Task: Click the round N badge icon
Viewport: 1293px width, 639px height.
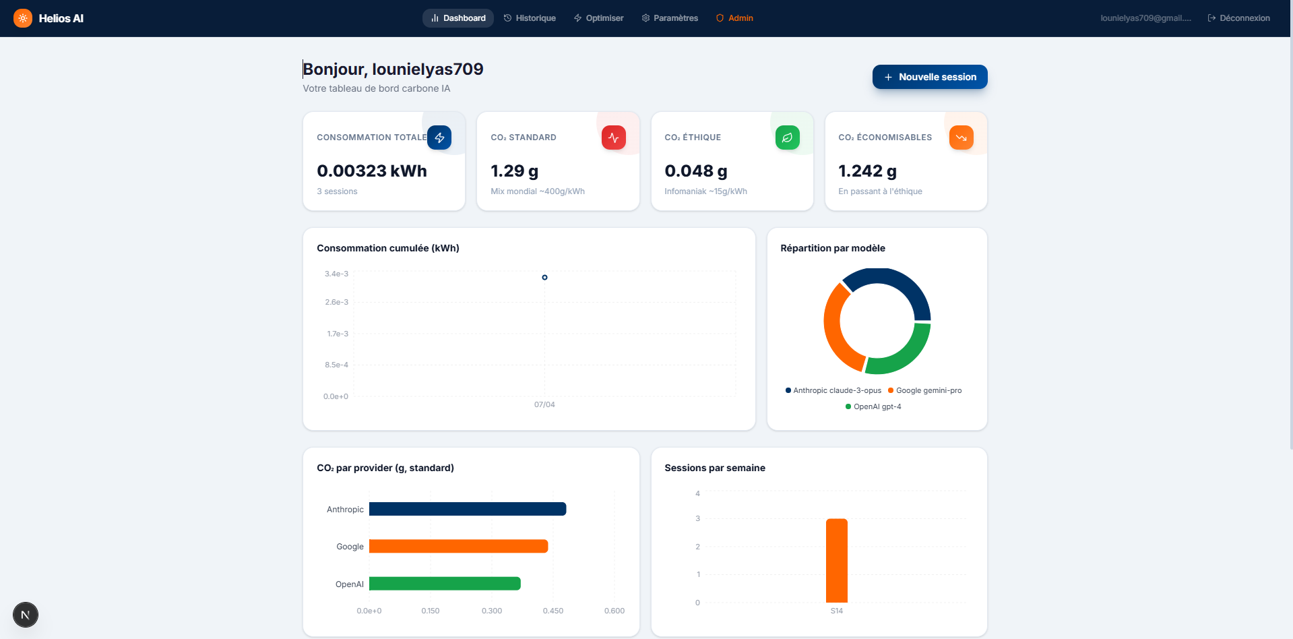Action: click(26, 615)
